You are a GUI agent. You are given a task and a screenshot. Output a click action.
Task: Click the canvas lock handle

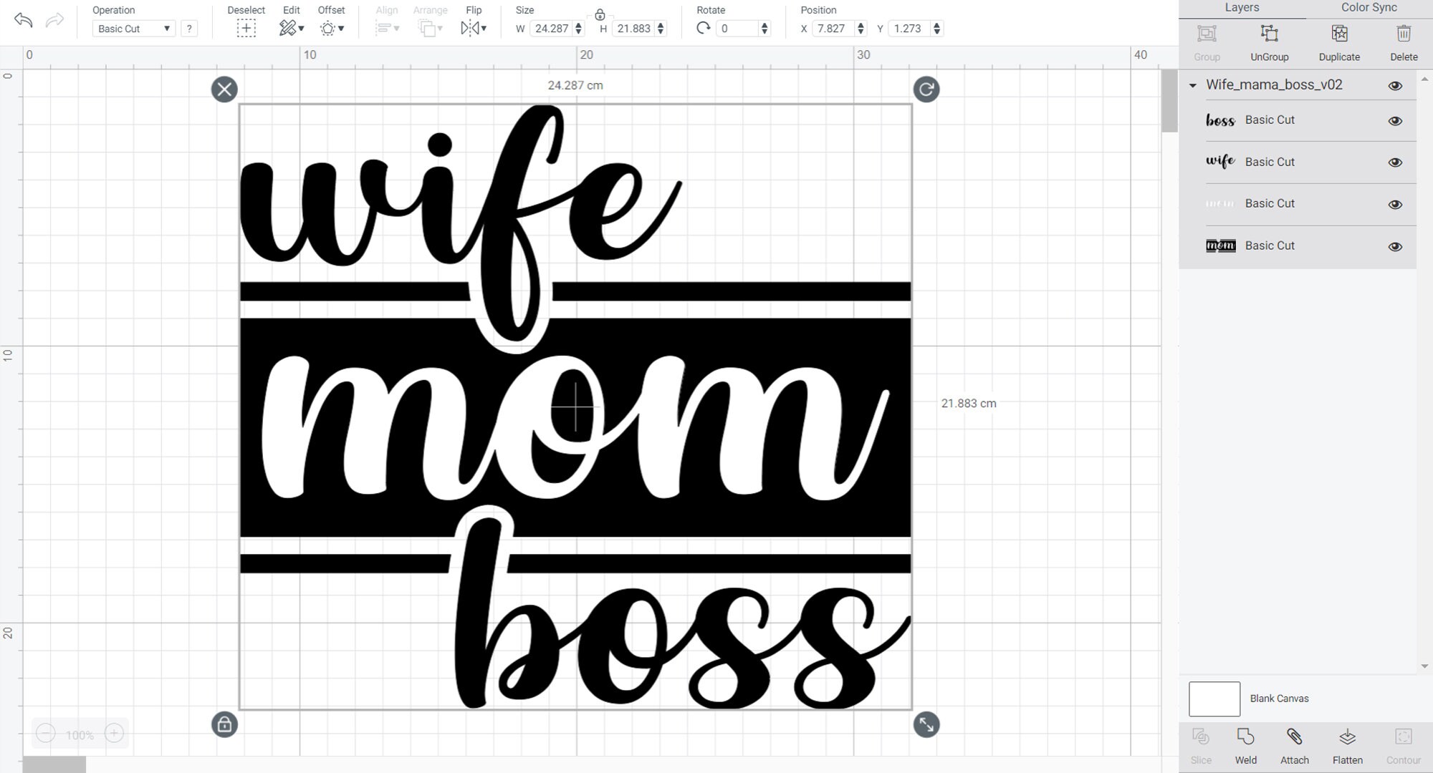coord(224,724)
